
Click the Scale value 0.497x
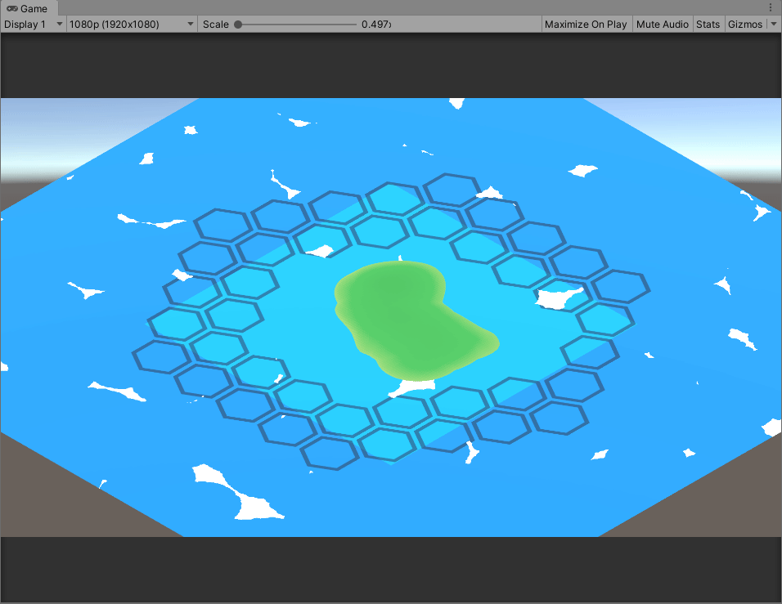click(376, 25)
